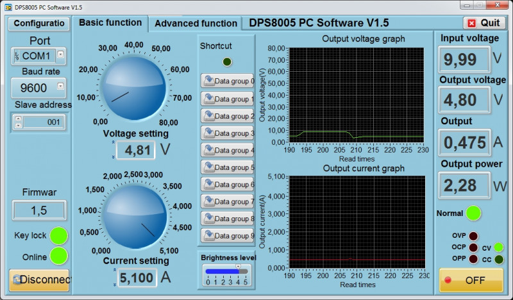Toggle the output OFF button
The image size is (513, 300).
click(x=471, y=280)
